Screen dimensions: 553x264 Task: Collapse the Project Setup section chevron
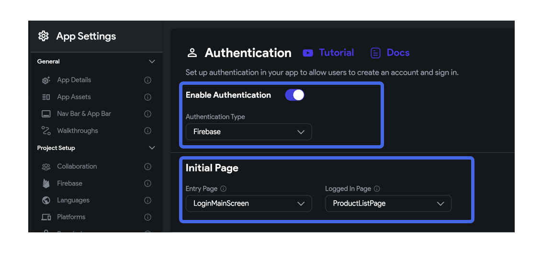(x=152, y=148)
